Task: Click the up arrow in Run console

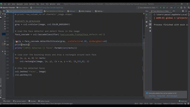Action: click(x=150, y=15)
